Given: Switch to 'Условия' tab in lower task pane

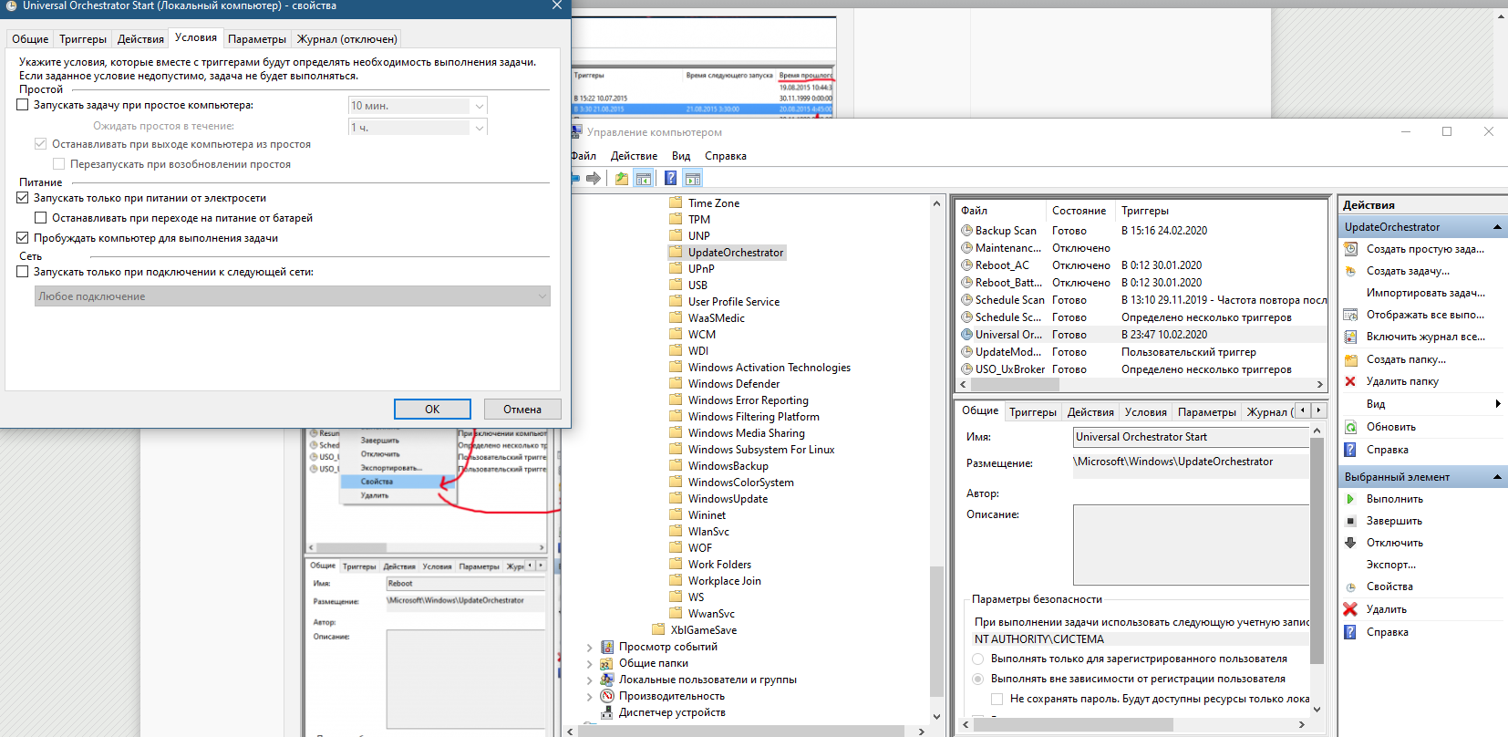Looking at the screenshot, I should coord(1145,412).
